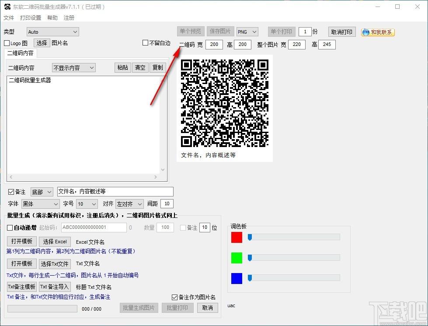Click the whole image width field 220
This screenshot has width=428, height=326.
tap(297, 45)
